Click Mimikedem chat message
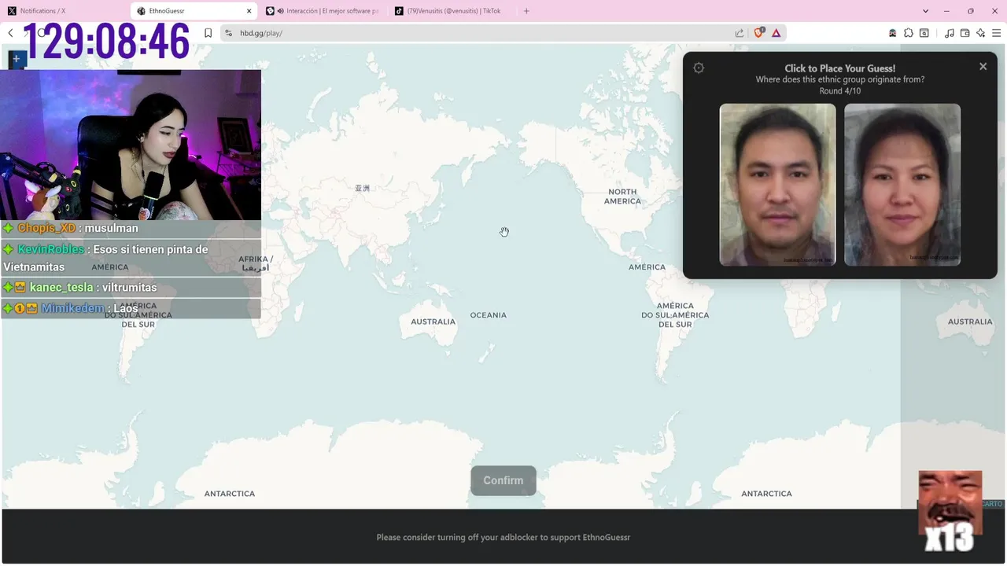 (x=131, y=309)
